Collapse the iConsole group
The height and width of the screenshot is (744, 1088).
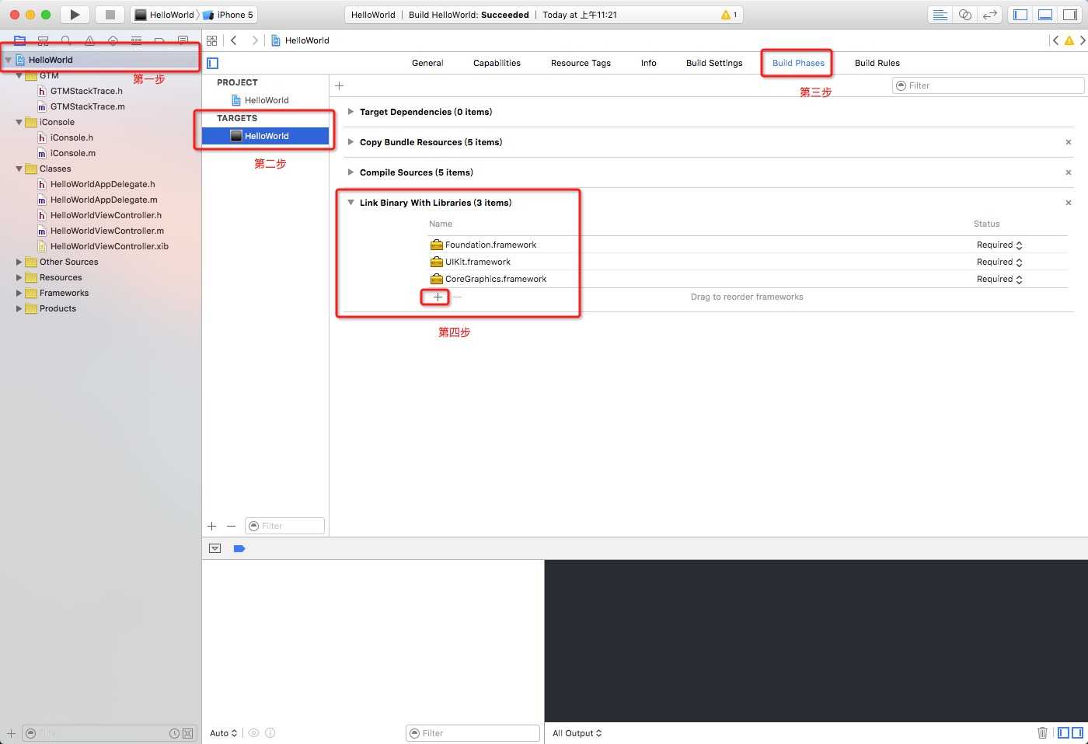(x=19, y=122)
